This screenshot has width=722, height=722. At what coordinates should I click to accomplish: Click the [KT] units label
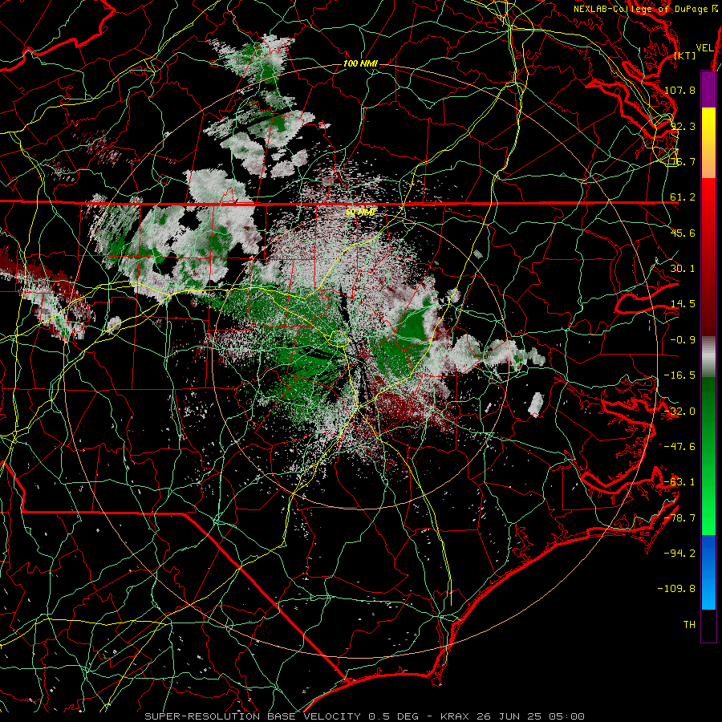pyautogui.click(x=685, y=56)
